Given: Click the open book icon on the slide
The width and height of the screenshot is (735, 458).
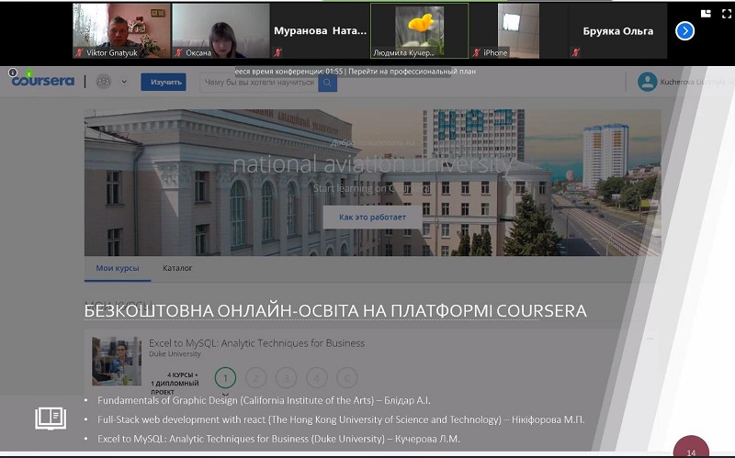Looking at the screenshot, I should 51,419.
